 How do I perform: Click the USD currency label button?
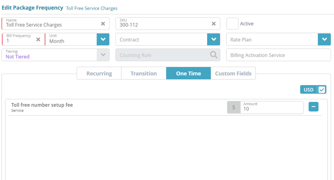coord(309,90)
